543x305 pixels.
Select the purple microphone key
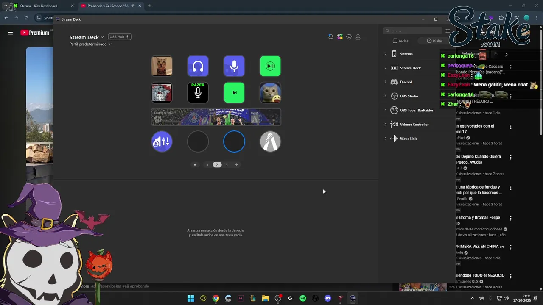234,66
